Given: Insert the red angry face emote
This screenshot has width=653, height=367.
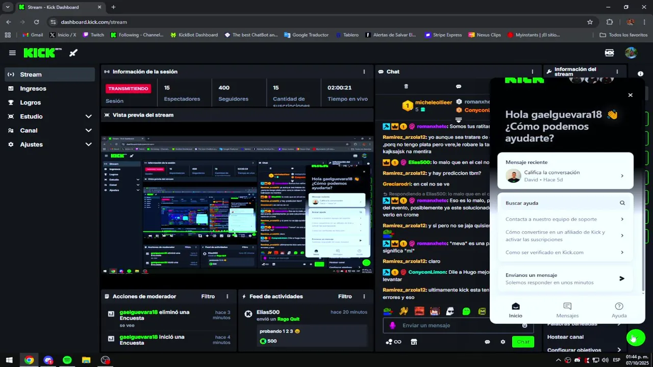Looking at the screenshot, I should [419, 311].
